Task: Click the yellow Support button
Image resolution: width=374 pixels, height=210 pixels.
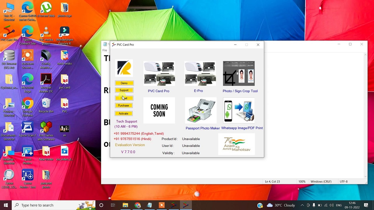Action: click(x=124, y=90)
